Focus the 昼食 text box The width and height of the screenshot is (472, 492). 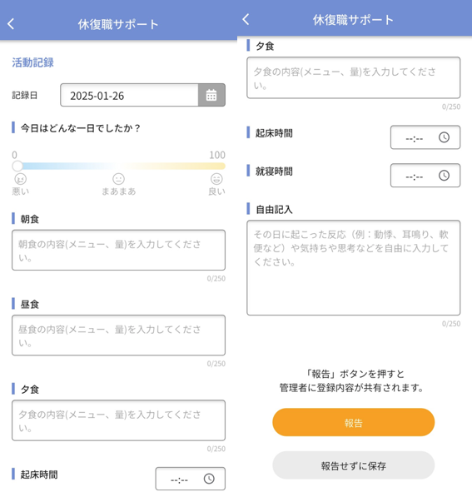point(119,335)
